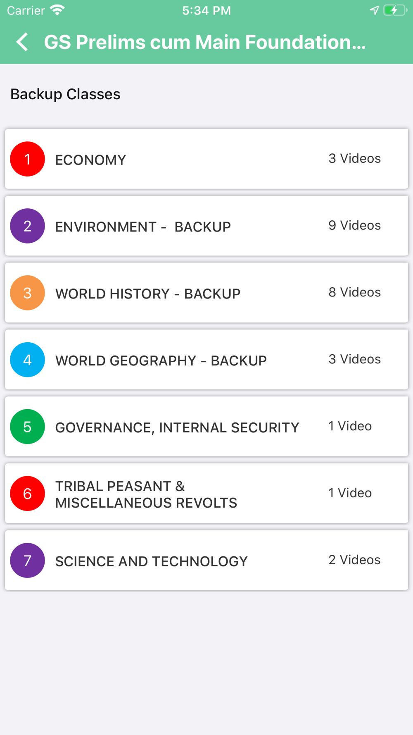This screenshot has width=413, height=735.
Task: Tap green circle number 5 icon
Action: pos(28,427)
